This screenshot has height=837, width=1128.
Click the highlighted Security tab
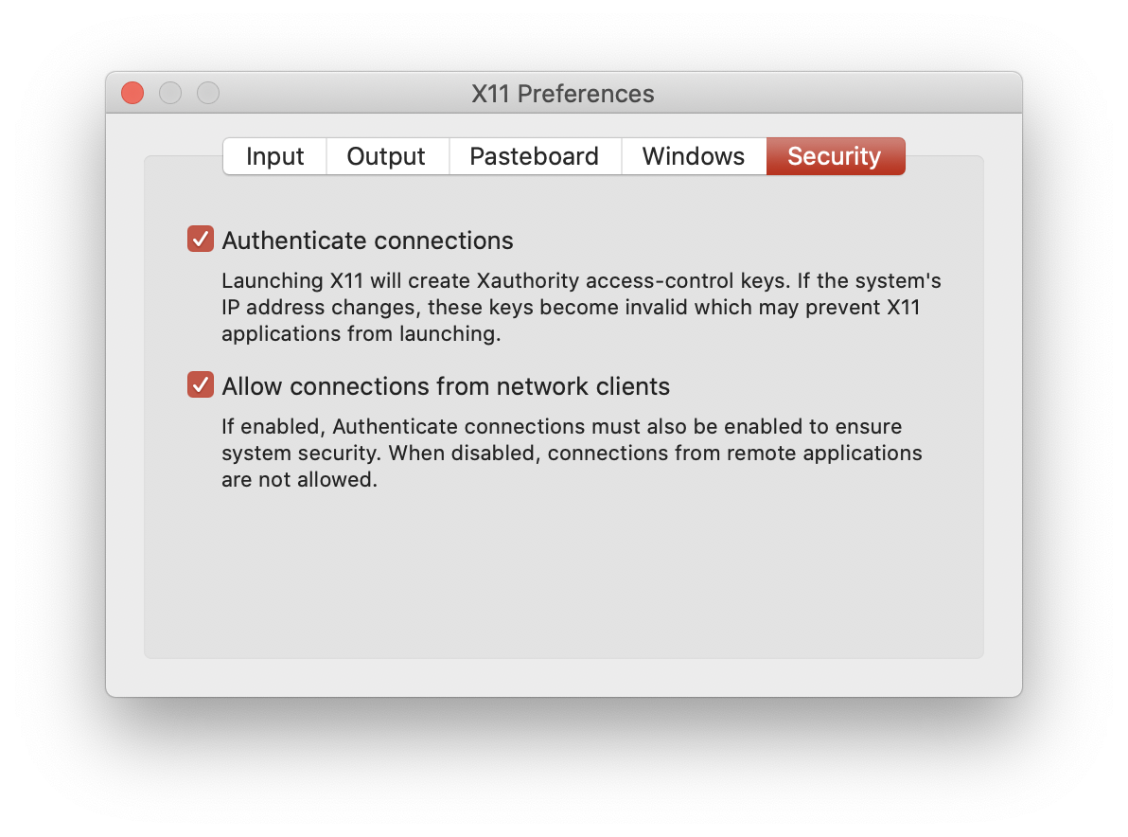(836, 156)
